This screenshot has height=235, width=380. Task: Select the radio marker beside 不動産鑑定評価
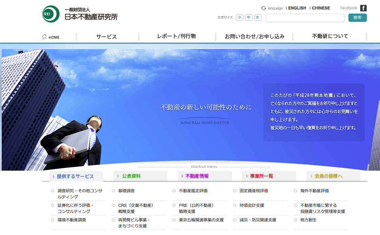pyautogui.click(x=174, y=191)
